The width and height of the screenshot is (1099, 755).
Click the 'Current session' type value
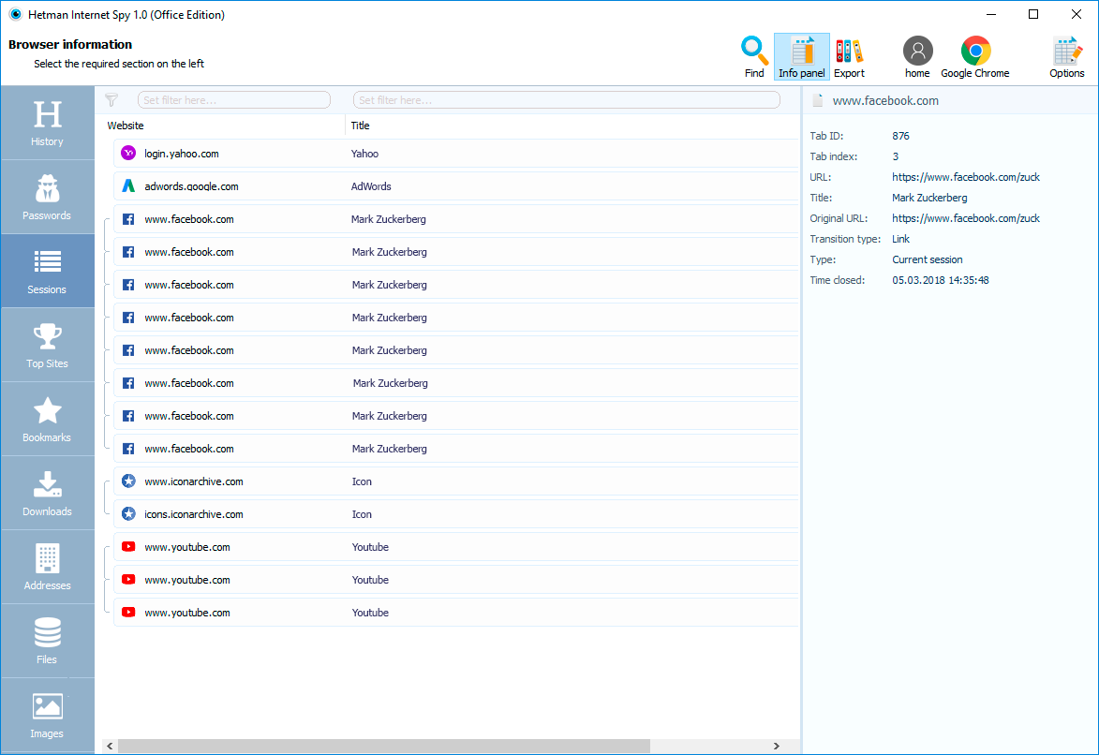pos(928,259)
